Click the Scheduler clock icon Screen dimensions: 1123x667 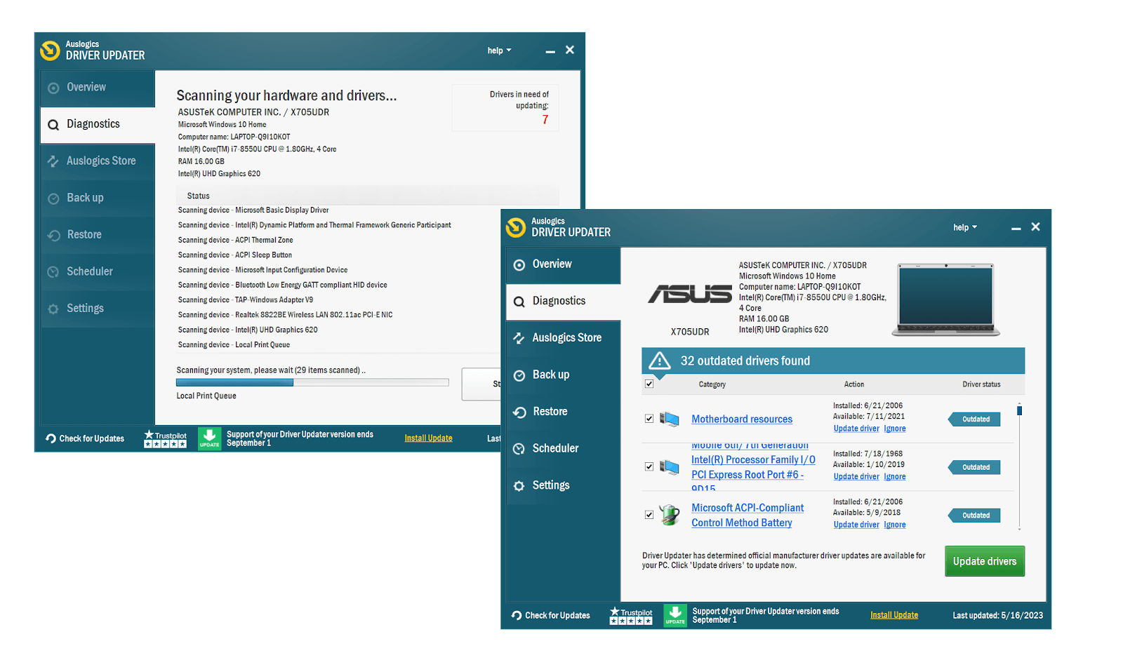click(519, 448)
